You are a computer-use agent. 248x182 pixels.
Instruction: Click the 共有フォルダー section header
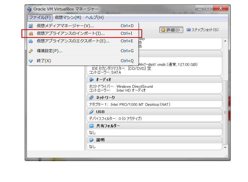[154, 126]
